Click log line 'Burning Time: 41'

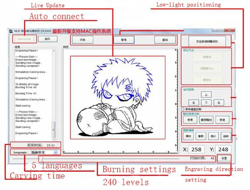pyautogui.click(x=26, y=93)
